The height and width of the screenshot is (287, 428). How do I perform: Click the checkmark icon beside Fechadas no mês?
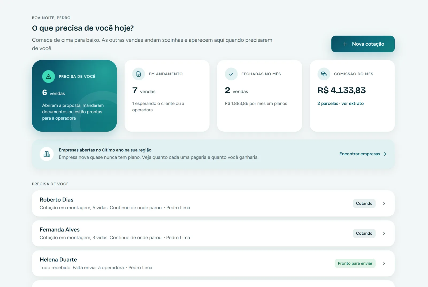(x=231, y=74)
